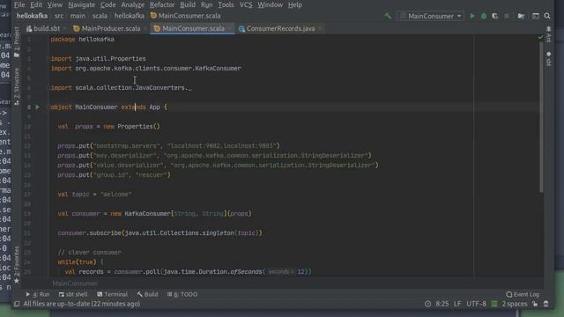
Task: Click the trash-shaped icon at status bar end
Action: 546,304
